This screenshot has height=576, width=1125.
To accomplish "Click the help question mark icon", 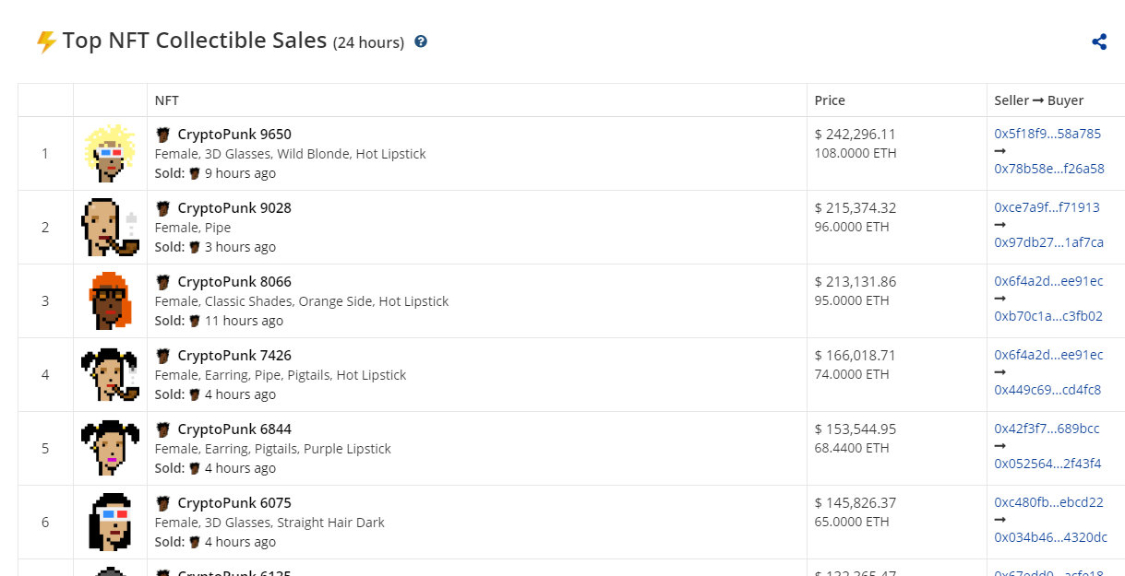I will point(421,41).
